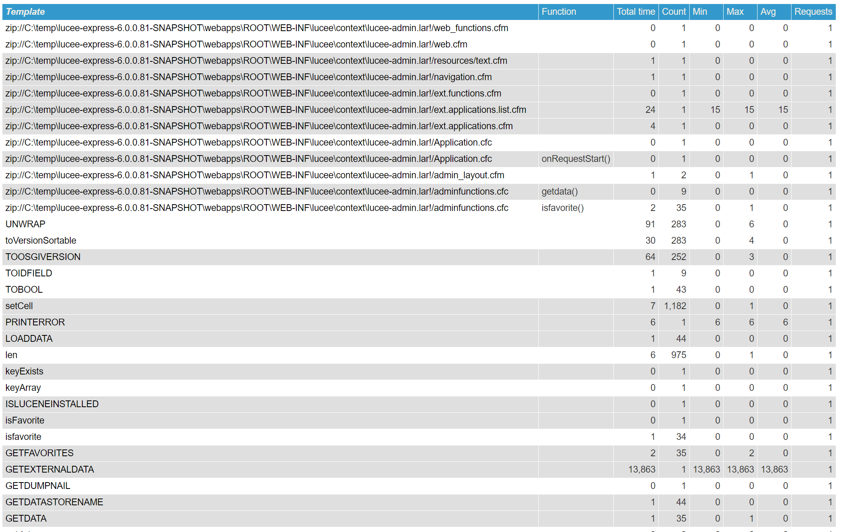The width and height of the screenshot is (845, 532).
Task: Click the Max column header
Action: click(x=735, y=12)
